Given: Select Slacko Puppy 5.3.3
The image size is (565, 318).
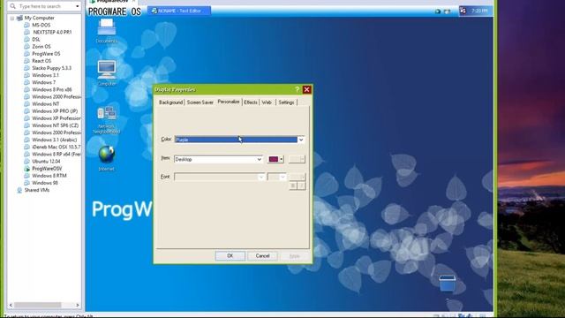Looking at the screenshot, I should point(51,68).
